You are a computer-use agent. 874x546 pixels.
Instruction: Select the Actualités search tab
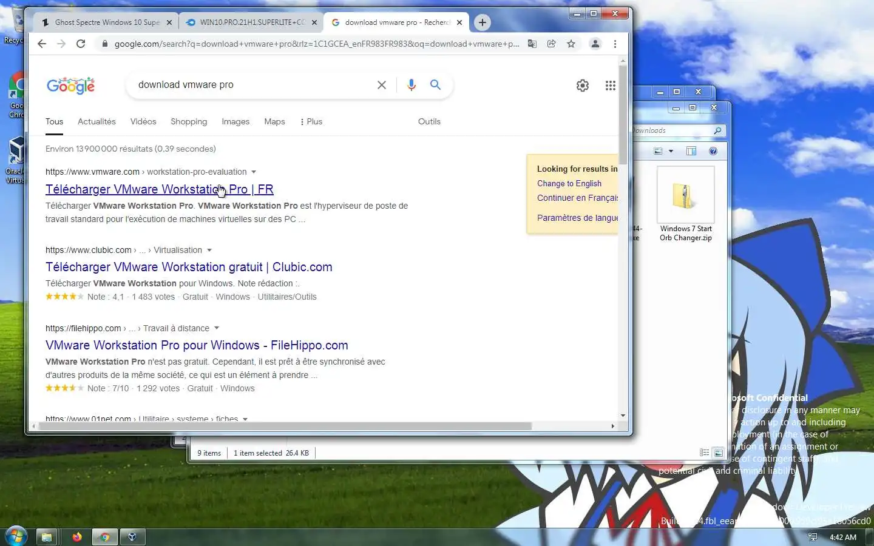(x=97, y=121)
